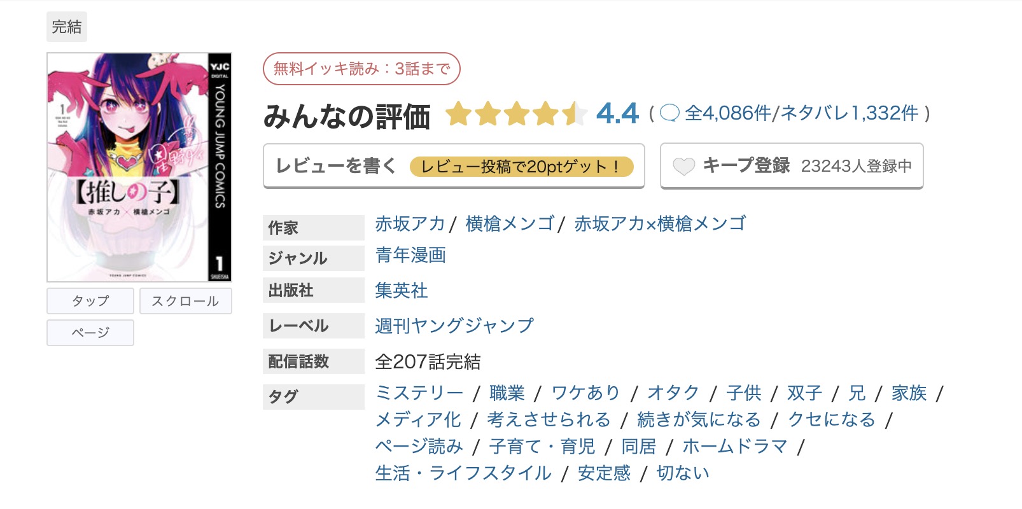The height and width of the screenshot is (509, 1022).
Task: Click the heart icon for キープ登録
Action: tap(684, 166)
